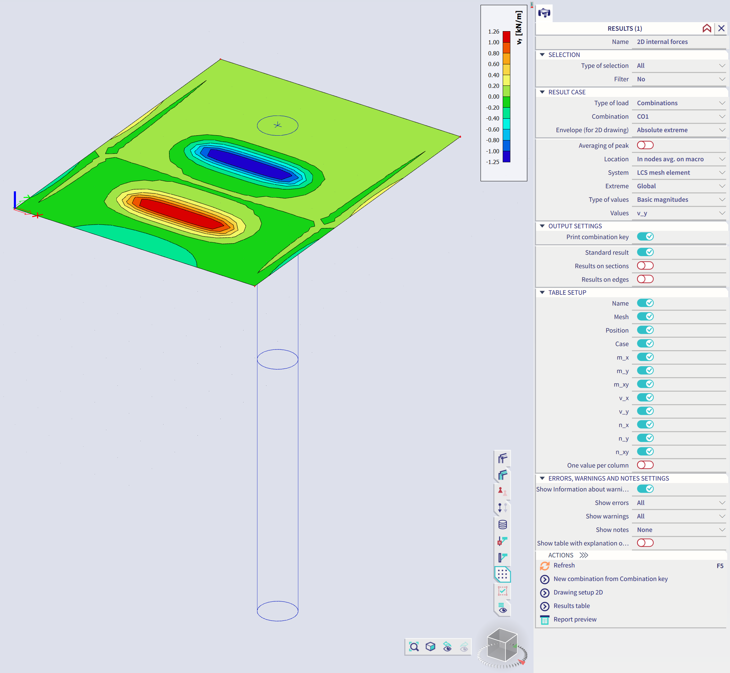Click the red 1.26 legend color swatch
Viewport: 730px width, 673px height.
(x=506, y=37)
